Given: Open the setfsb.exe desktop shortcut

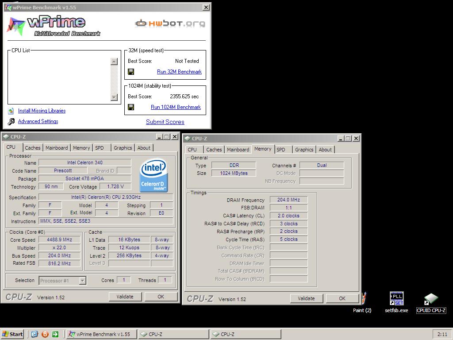Looking at the screenshot, I should pyautogui.click(x=396, y=302).
